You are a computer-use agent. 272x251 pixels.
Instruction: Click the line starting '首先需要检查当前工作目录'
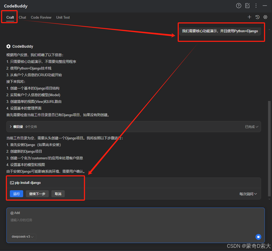pos(58,115)
